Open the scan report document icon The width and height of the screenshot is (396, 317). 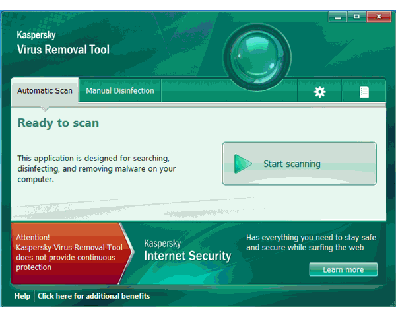click(x=364, y=92)
